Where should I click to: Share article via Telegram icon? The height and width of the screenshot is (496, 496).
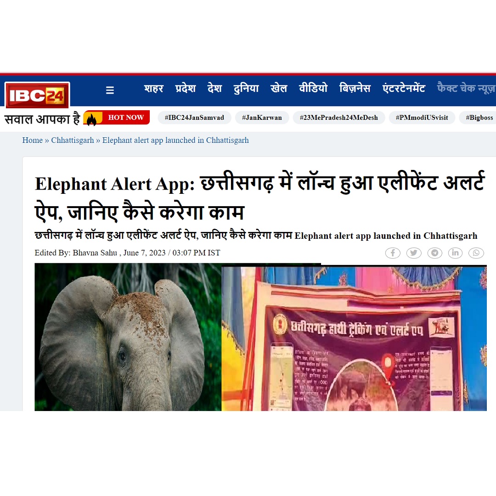(x=434, y=253)
